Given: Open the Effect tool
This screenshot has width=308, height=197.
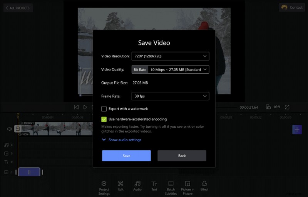Looking at the screenshot, I should tap(204, 186).
